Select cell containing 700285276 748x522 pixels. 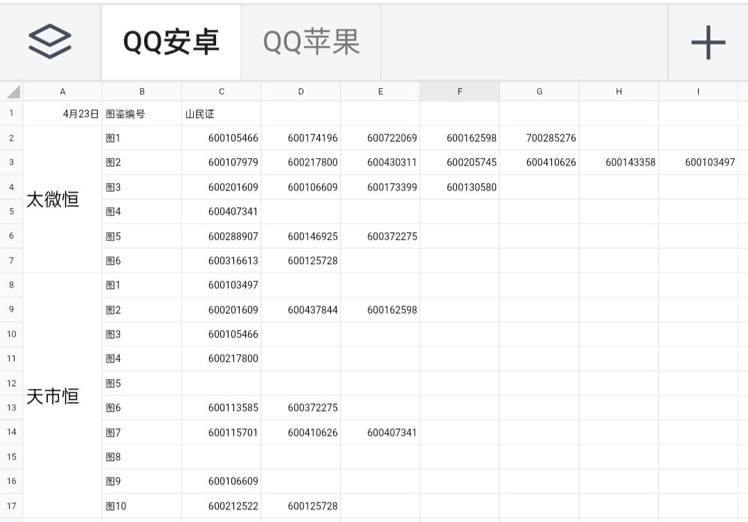click(540, 139)
